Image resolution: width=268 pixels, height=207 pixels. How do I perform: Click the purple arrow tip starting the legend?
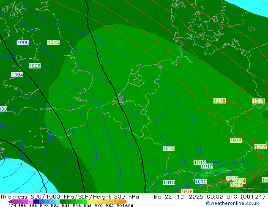pyautogui.click(x=10, y=202)
